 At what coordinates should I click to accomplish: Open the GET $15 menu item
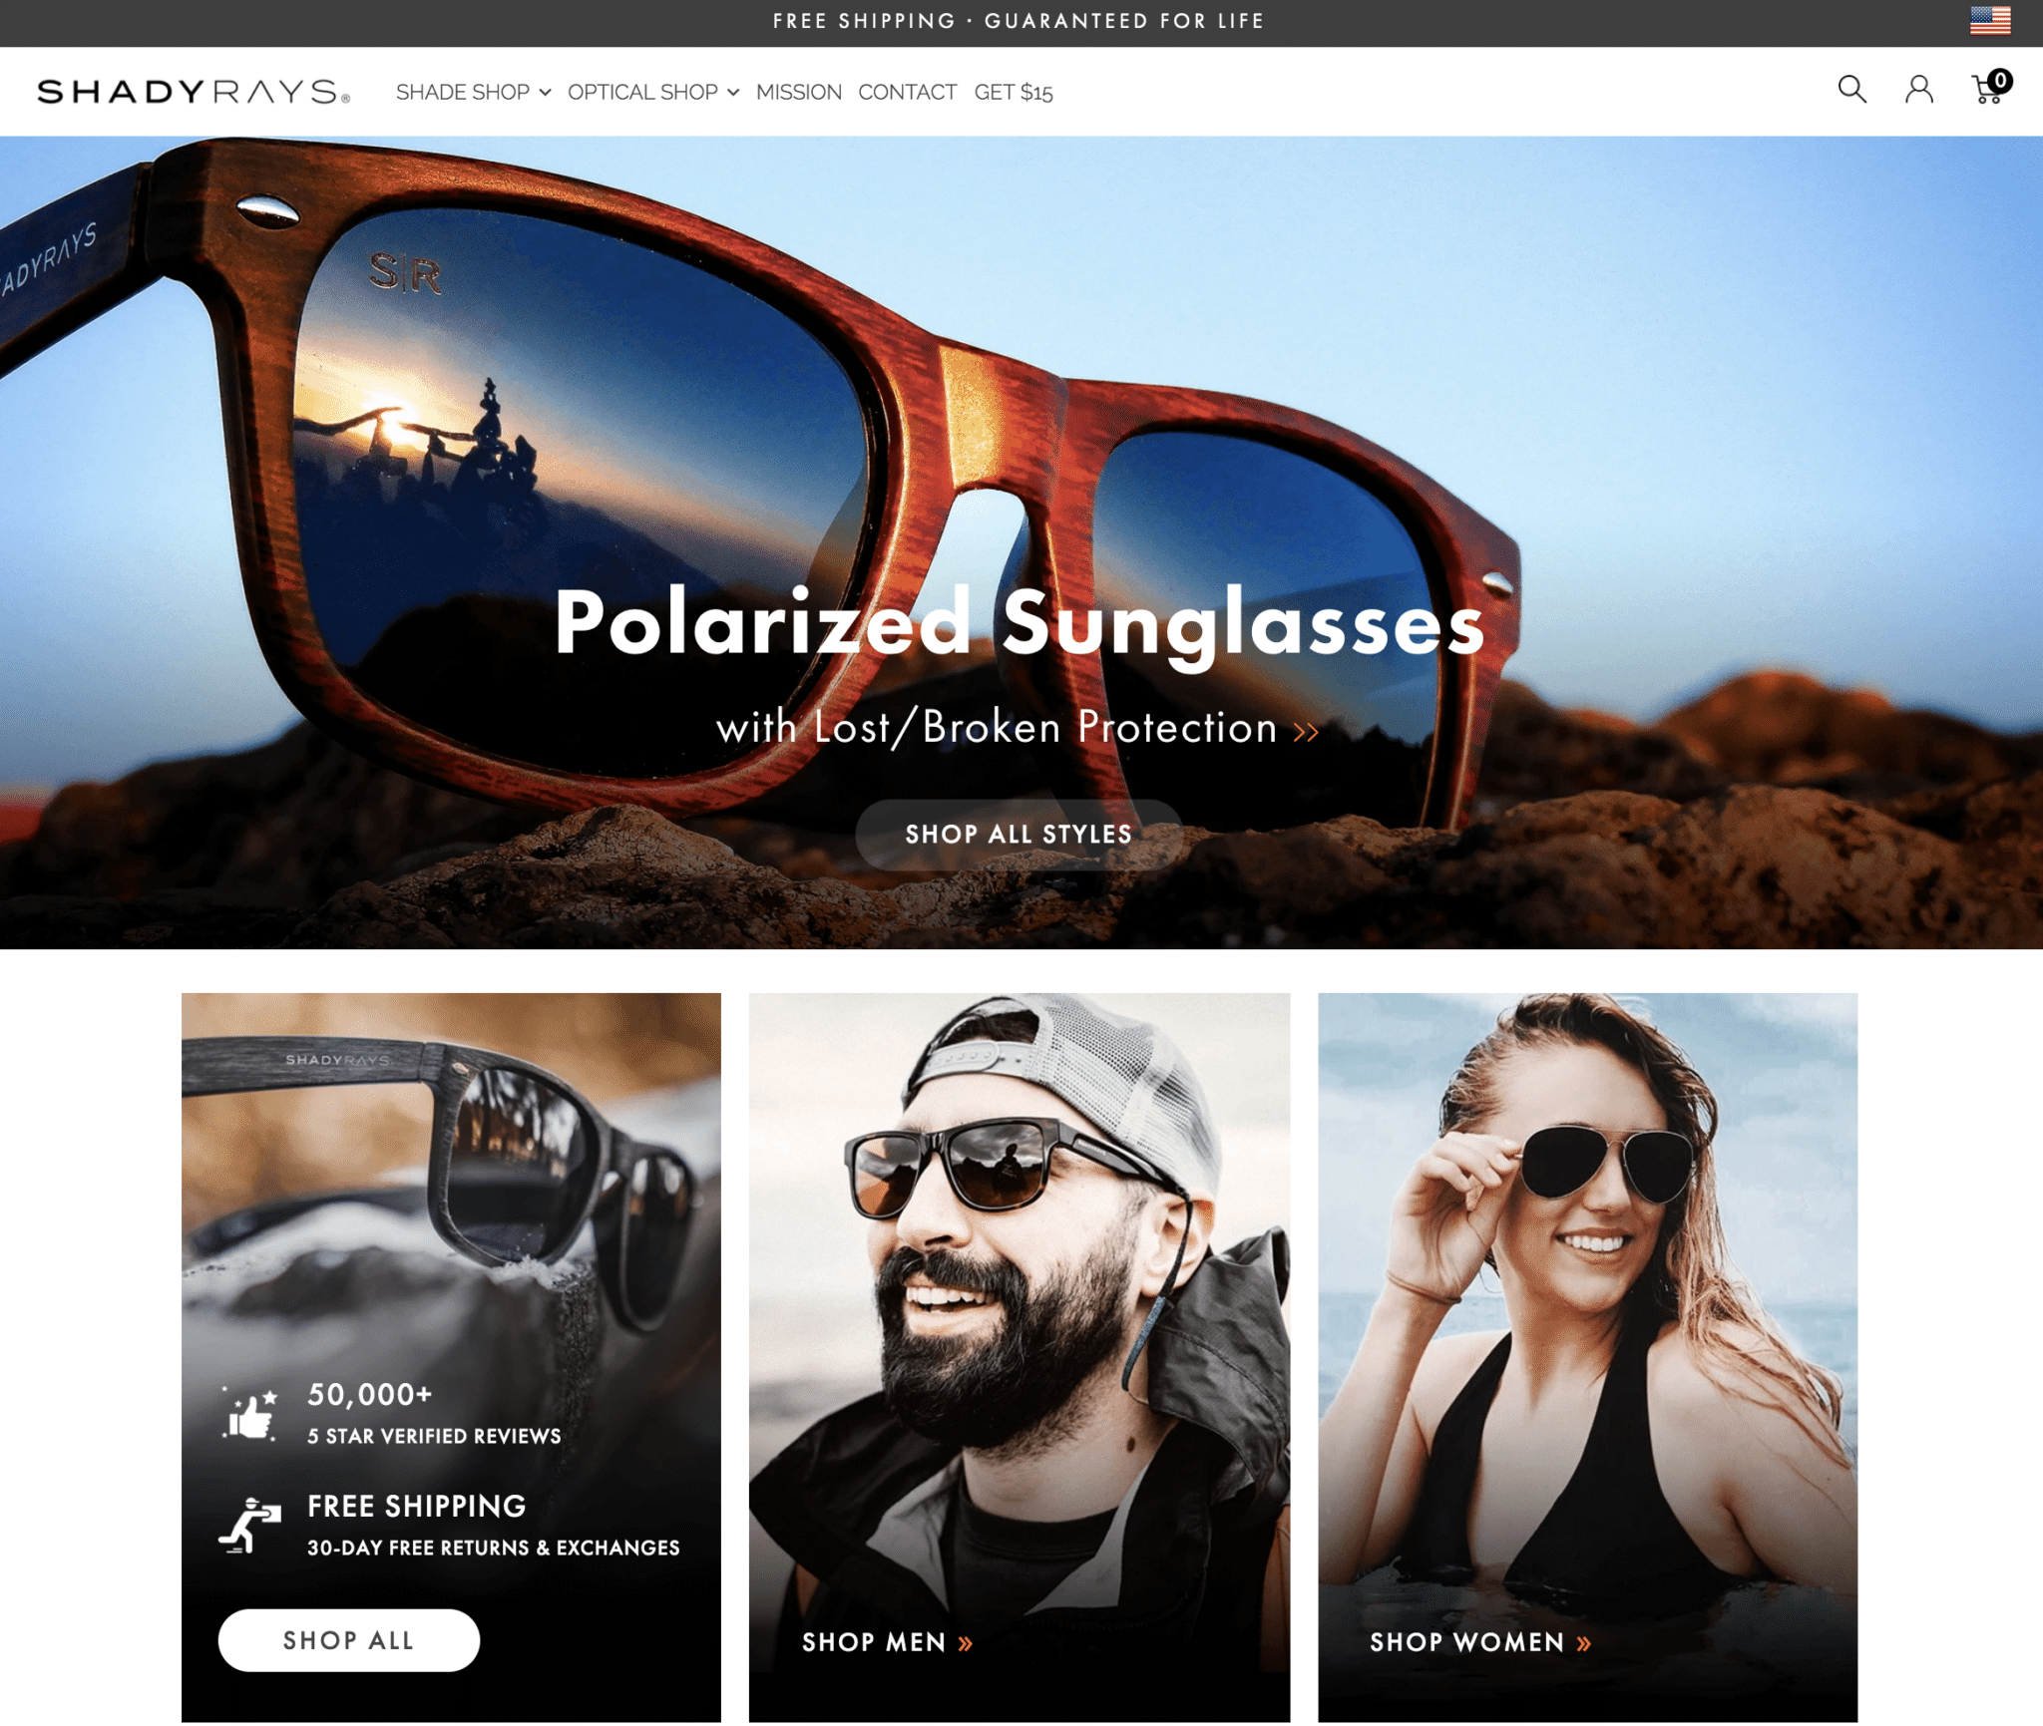(x=1013, y=93)
